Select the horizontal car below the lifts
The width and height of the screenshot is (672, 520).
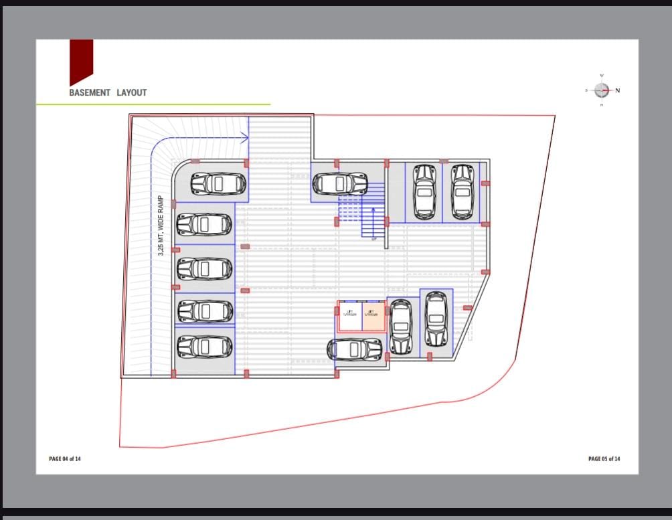tap(355, 350)
